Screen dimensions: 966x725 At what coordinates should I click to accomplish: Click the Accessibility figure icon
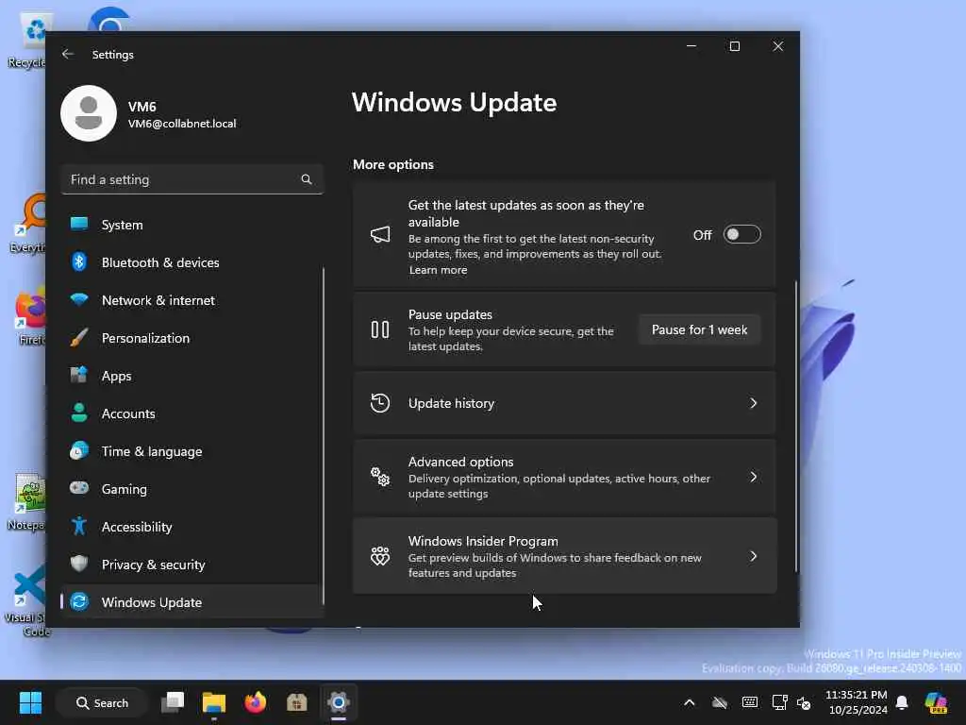(x=79, y=527)
